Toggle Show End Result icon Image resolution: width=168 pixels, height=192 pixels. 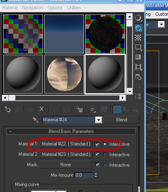(117, 109)
